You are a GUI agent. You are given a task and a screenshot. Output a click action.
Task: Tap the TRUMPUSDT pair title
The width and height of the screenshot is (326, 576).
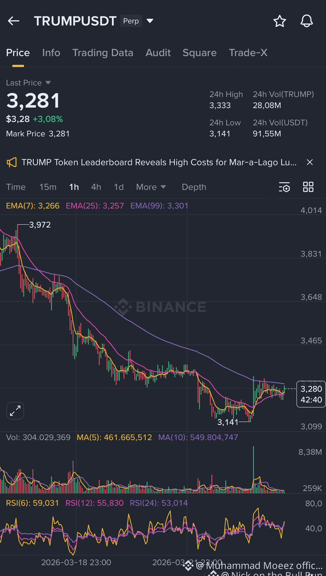(x=75, y=21)
